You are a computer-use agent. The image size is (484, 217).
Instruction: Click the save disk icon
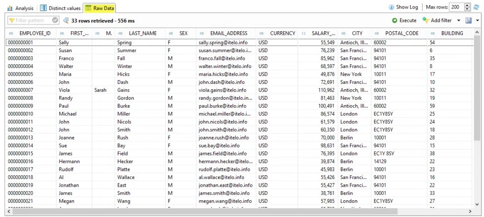[x=469, y=20]
